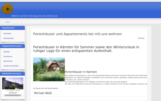Click the tagline Wohnen auf Zeit
The image size is (161, 101).
[34, 16]
